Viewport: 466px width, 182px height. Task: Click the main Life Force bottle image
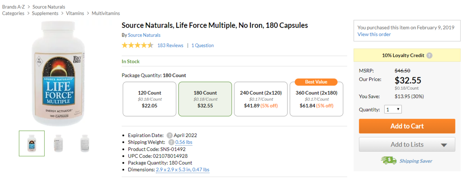(58, 74)
